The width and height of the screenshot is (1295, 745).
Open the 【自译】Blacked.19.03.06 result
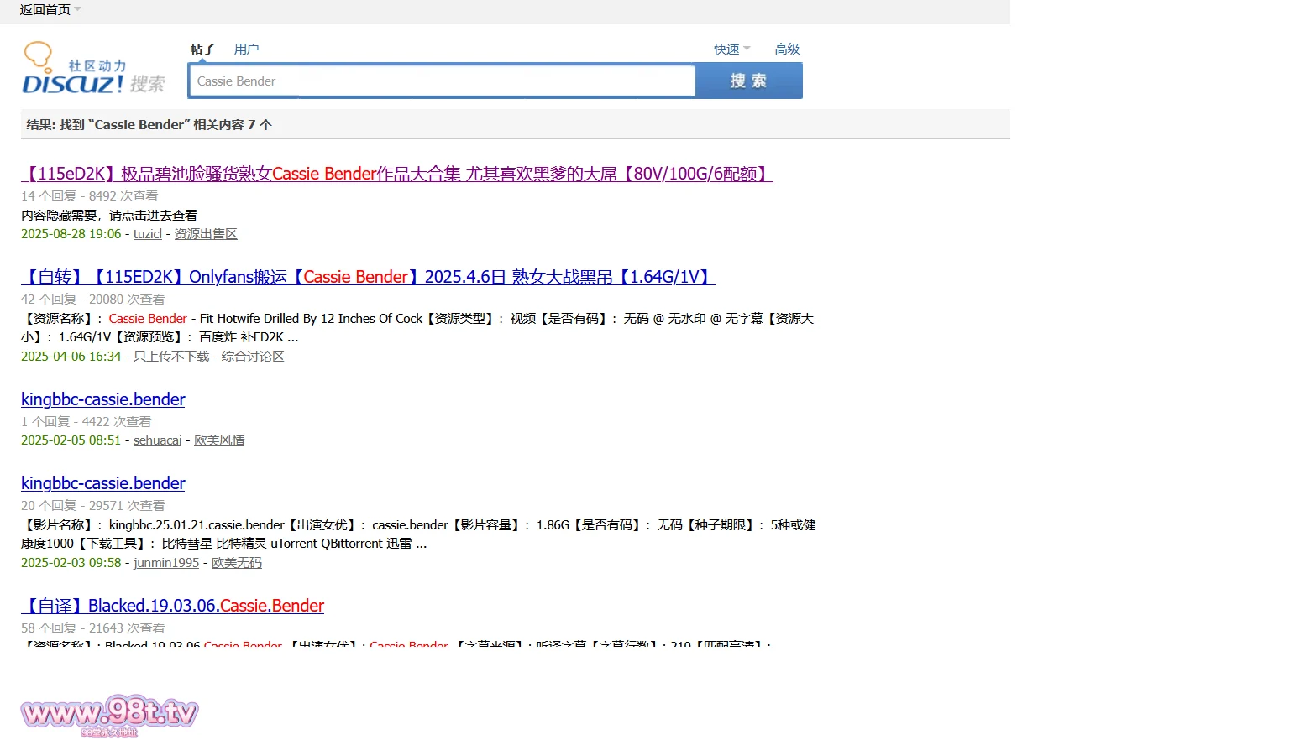[x=173, y=606]
